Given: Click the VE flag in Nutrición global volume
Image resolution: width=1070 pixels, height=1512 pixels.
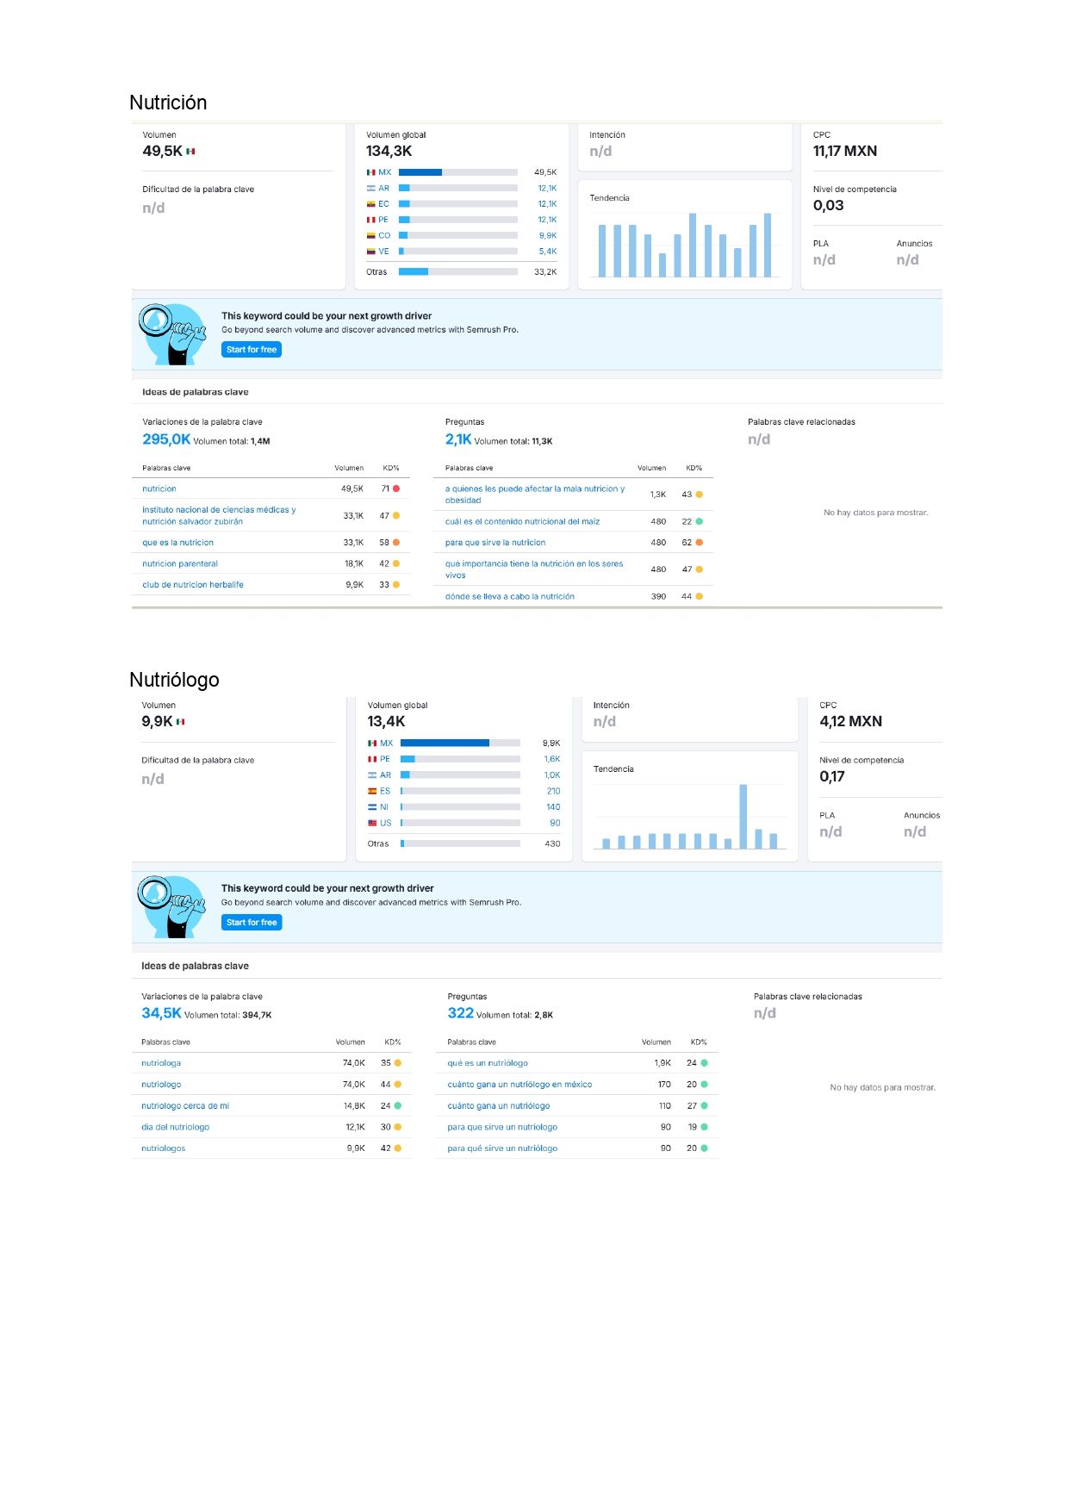Looking at the screenshot, I should point(371,252).
